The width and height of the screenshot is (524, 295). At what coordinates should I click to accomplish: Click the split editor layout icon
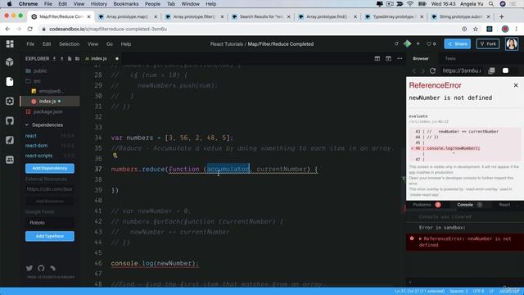(x=377, y=58)
